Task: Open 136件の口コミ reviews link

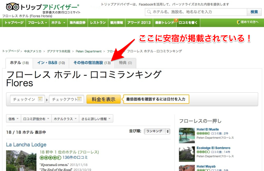Action: 75,157
